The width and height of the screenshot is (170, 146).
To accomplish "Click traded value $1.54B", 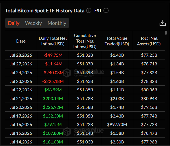I will point(117,73).
